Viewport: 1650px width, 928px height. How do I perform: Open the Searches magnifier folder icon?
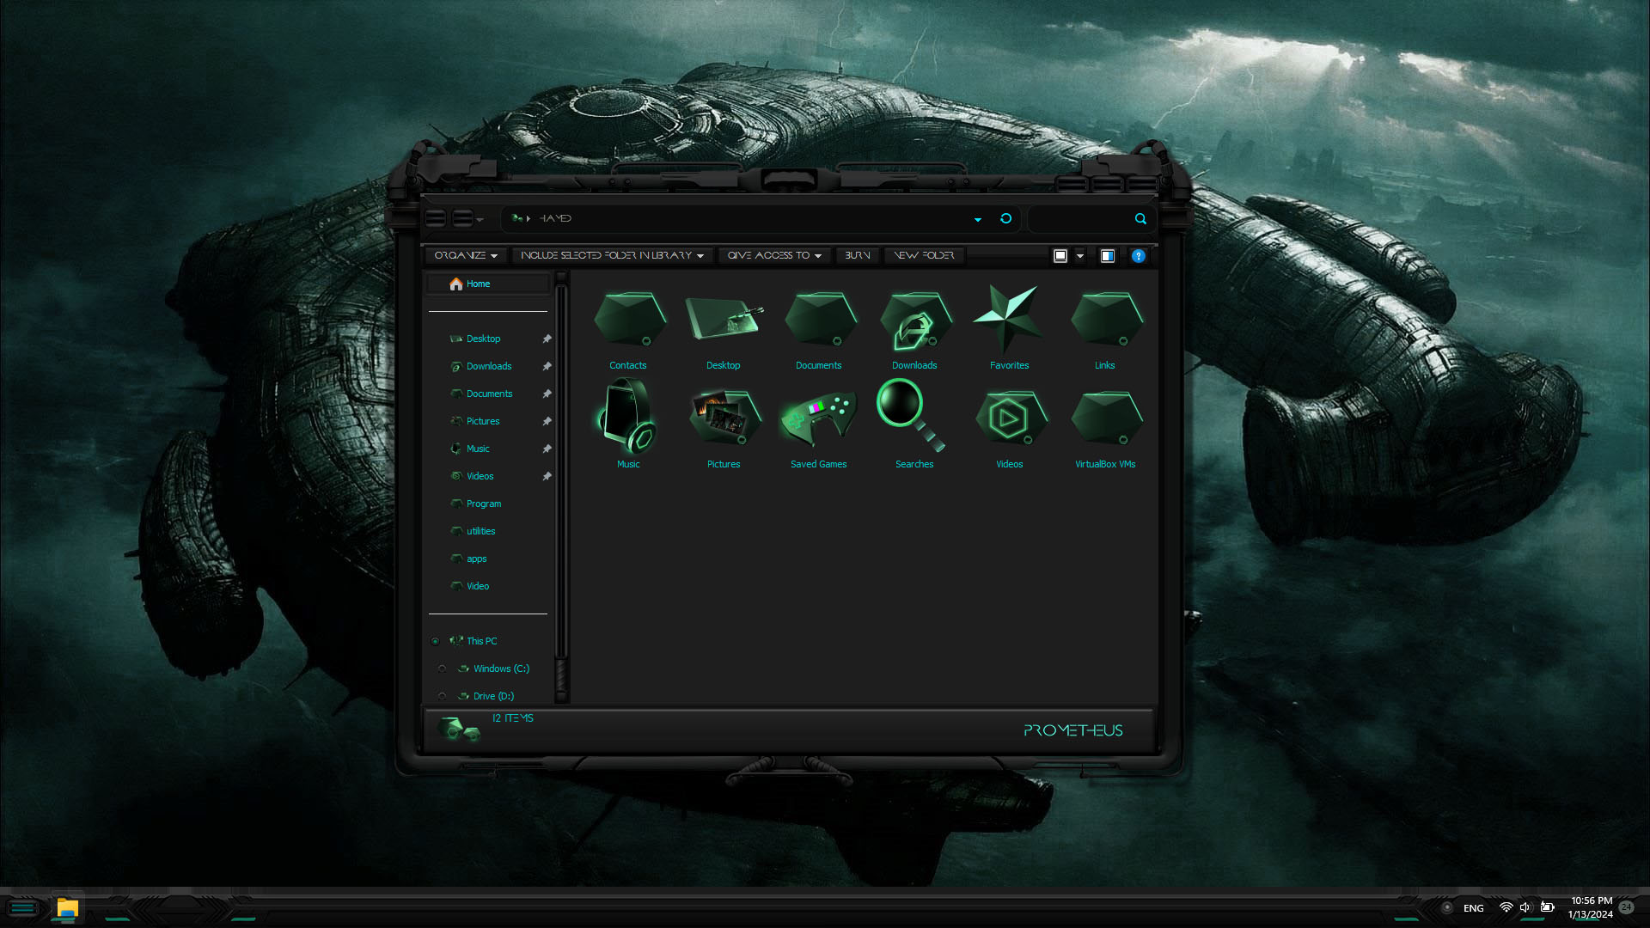(901, 417)
